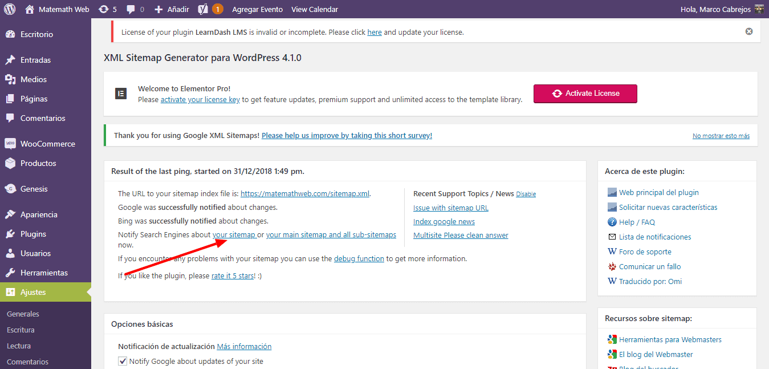
Task: Click the 'your sitemap' notify link
Action: pos(234,234)
